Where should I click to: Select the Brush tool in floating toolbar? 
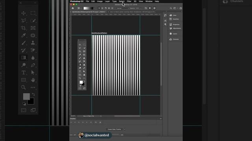[80, 58]
